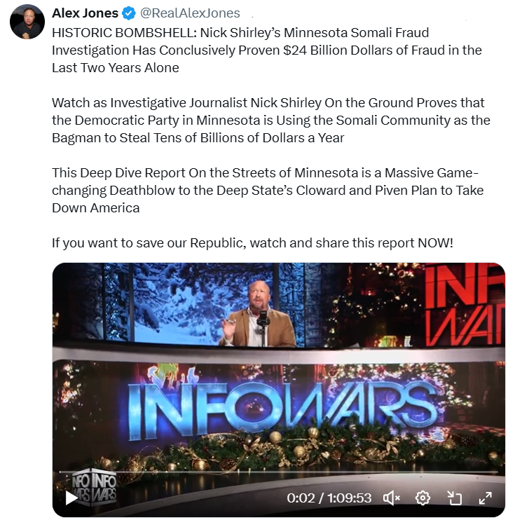
Task: Open the @RealAlexJones handle link
Action: pyautogui.click(x=190, y=13)
